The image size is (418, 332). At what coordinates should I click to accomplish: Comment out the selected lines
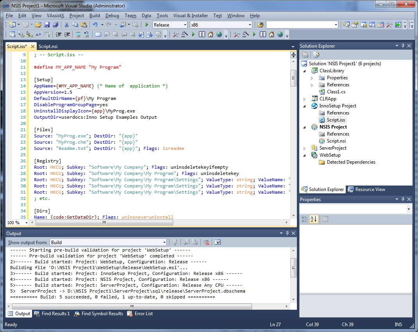tap(78, 34)
